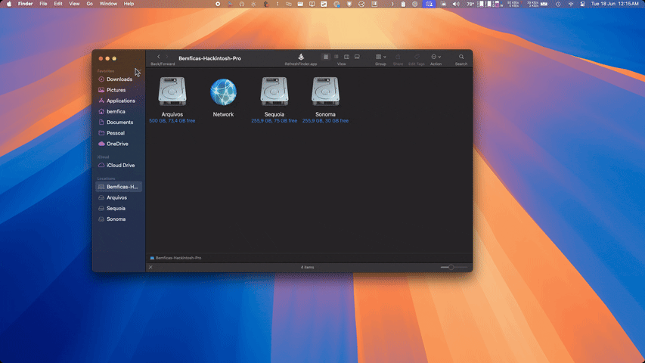This screenshot has height=363, width=645.
Task: Select the Sonoma drive icon
Action: [325, 92]
